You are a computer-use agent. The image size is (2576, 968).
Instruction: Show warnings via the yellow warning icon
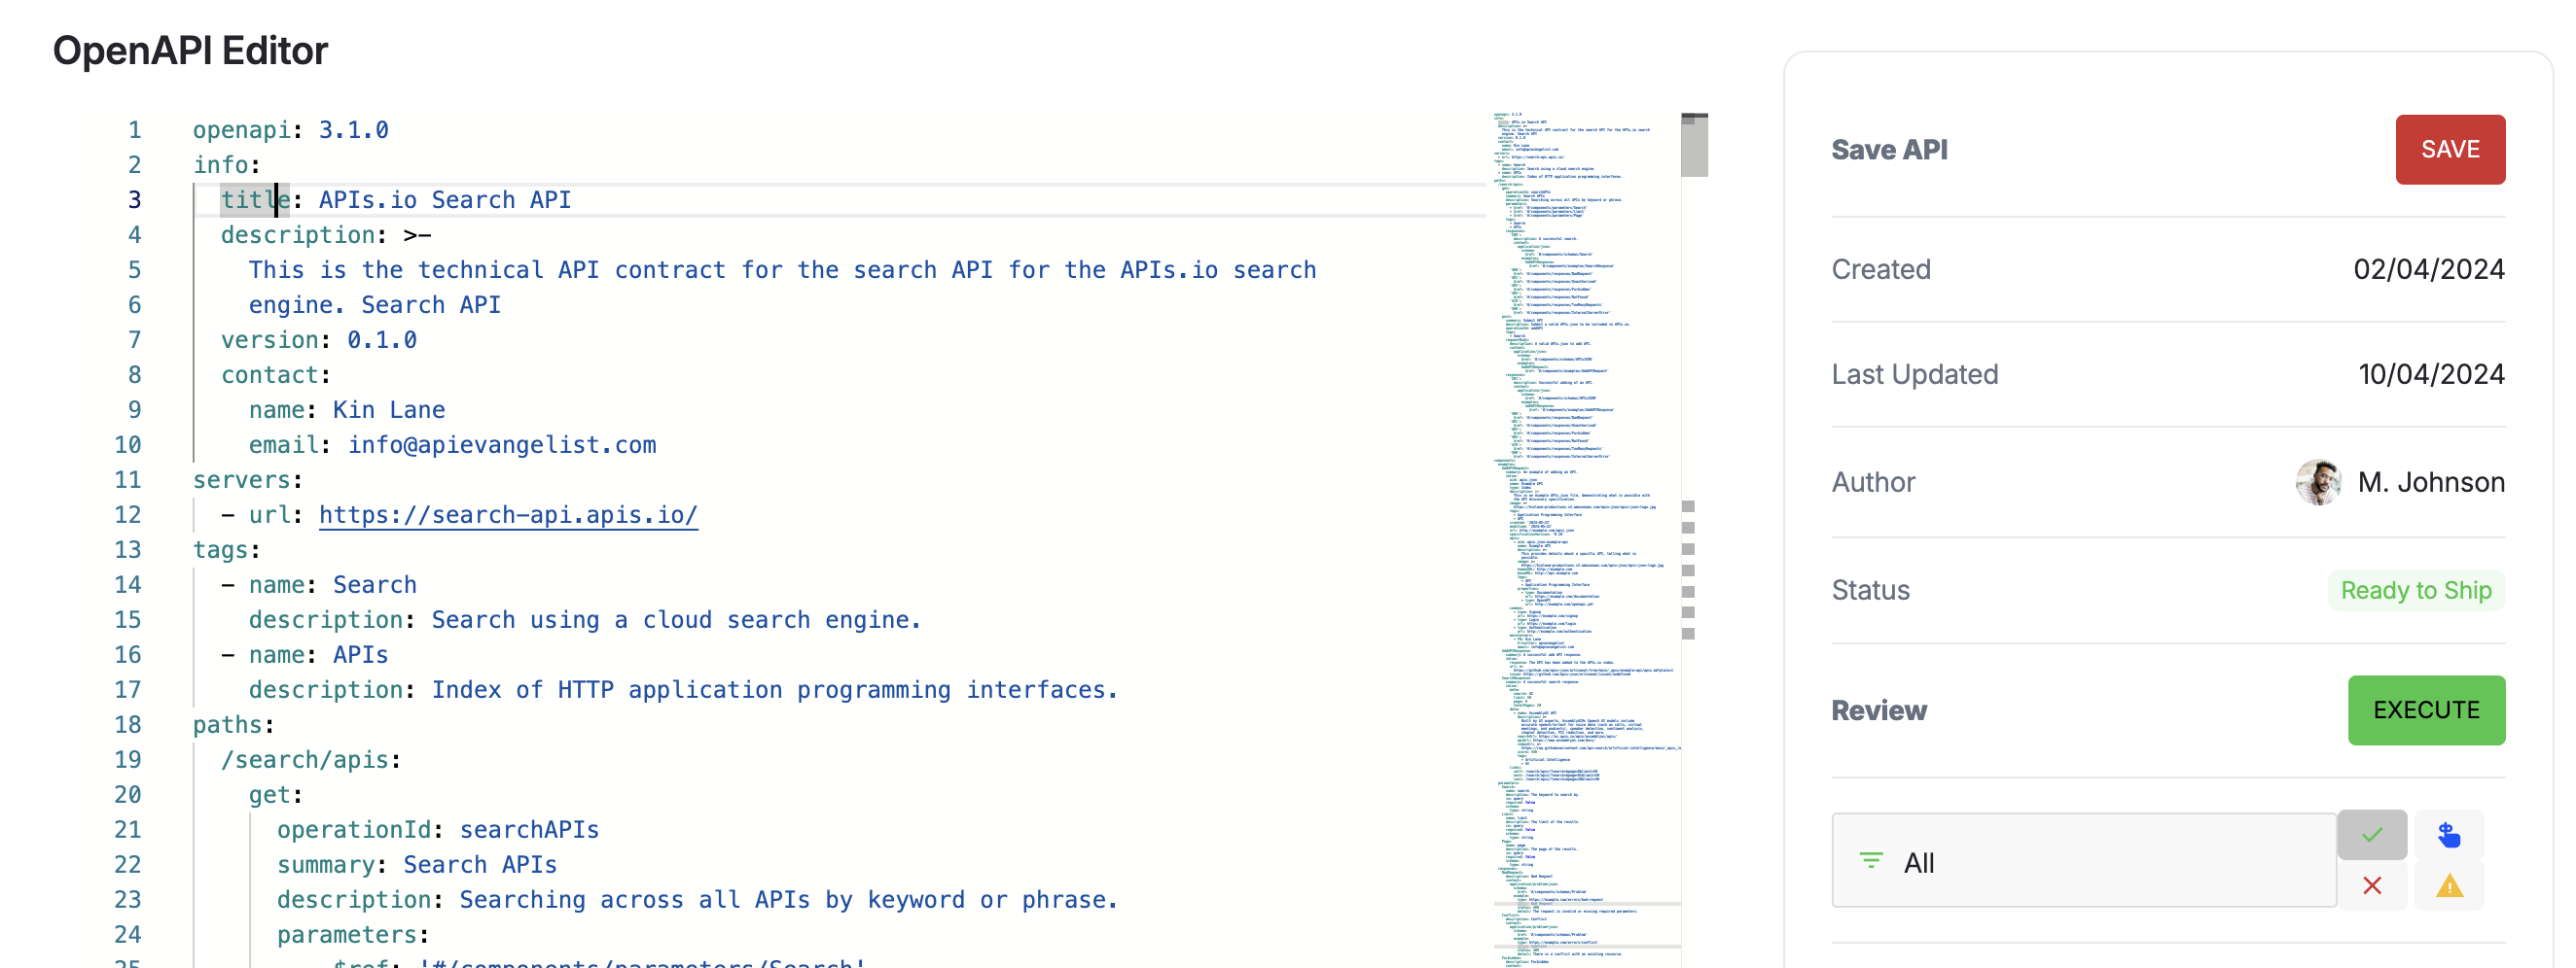point(2450,885)
